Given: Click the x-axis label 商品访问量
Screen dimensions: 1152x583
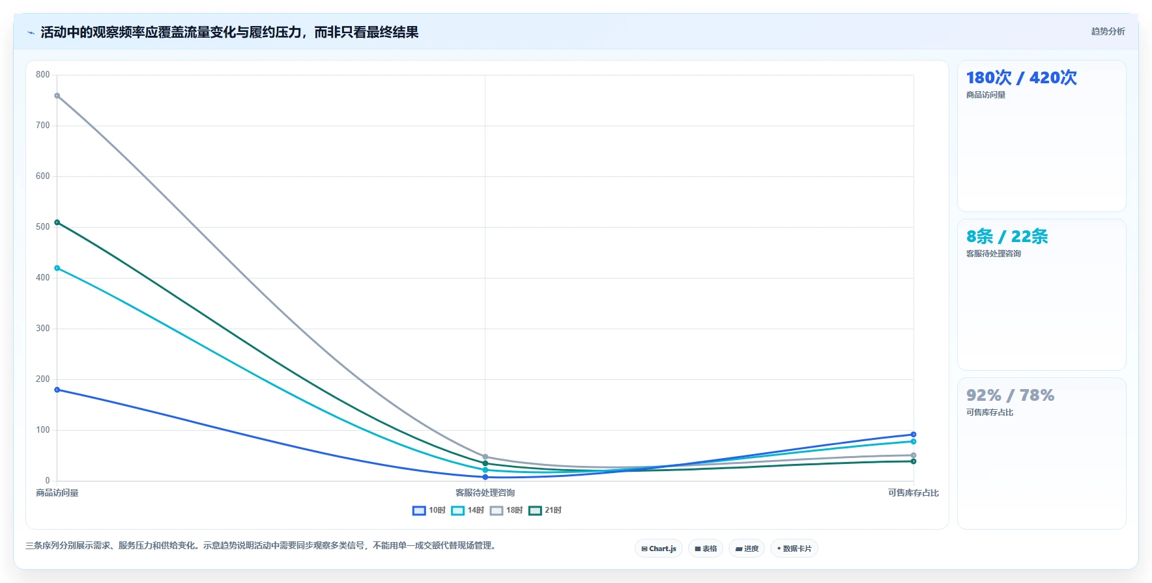Looking at the screenshot, I should point(57,493).
